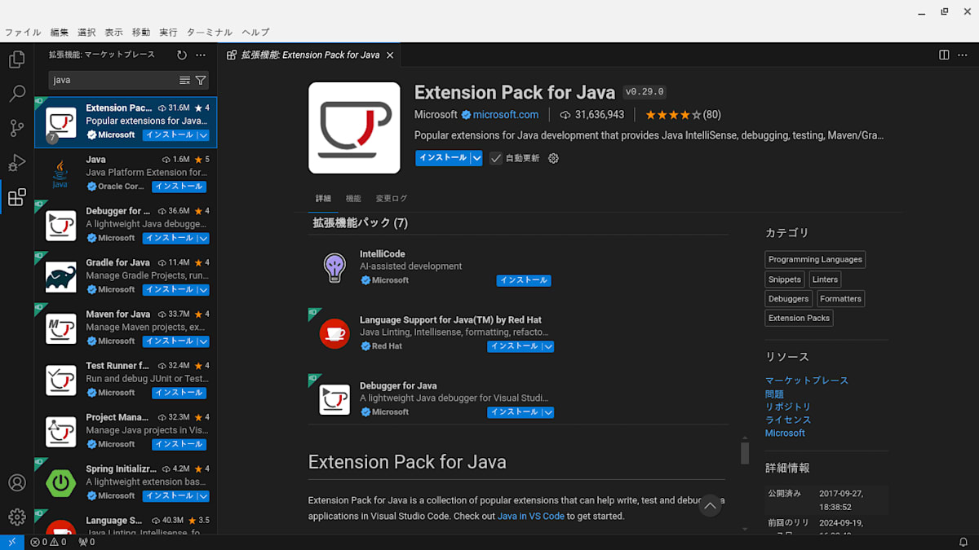Split the editor to the right
This screenshot has width=979, height=550.
tap(944, 55)
